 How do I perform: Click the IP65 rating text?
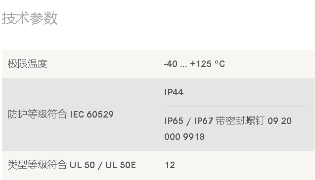pyautogui.click(x=174, y=121)
